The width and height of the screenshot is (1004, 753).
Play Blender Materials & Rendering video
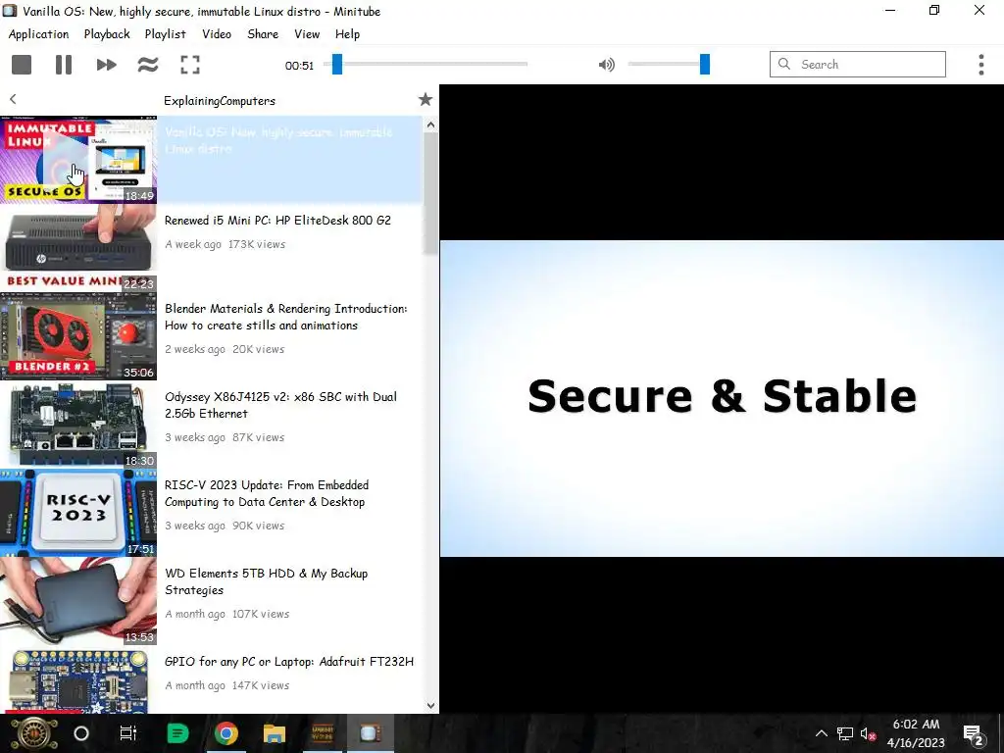[x=285, y=317]
